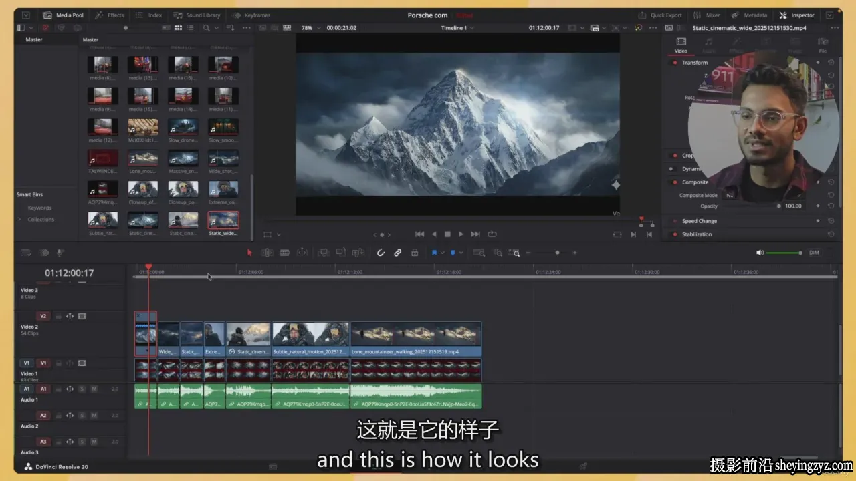This screenshot has height=481, width=856.
Task: Open the Effects panel
Action: click(109, 15)
